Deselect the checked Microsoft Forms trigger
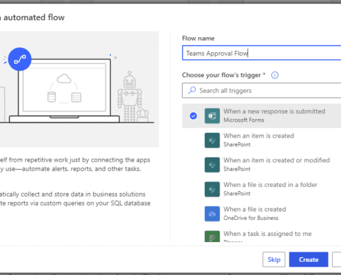This screenshot has height=275, width=341. click(194, 115)
